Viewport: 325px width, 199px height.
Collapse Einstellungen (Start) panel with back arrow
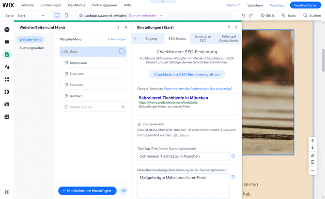click(x=236, y=27)
